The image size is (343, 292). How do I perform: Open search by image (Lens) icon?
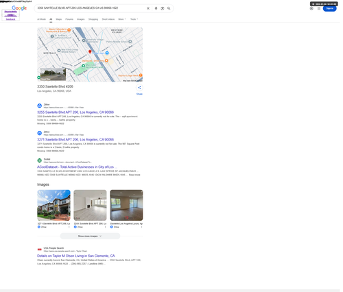tap(163, 8)
